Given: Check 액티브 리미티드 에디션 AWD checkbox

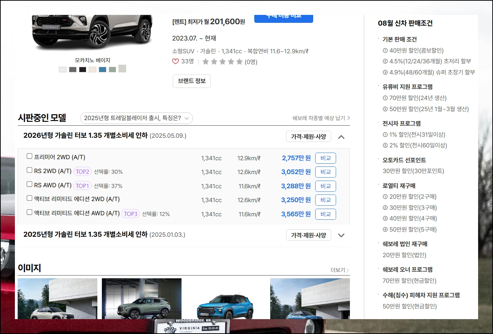Looking at the screenshot, I should (x=29, y=212).
